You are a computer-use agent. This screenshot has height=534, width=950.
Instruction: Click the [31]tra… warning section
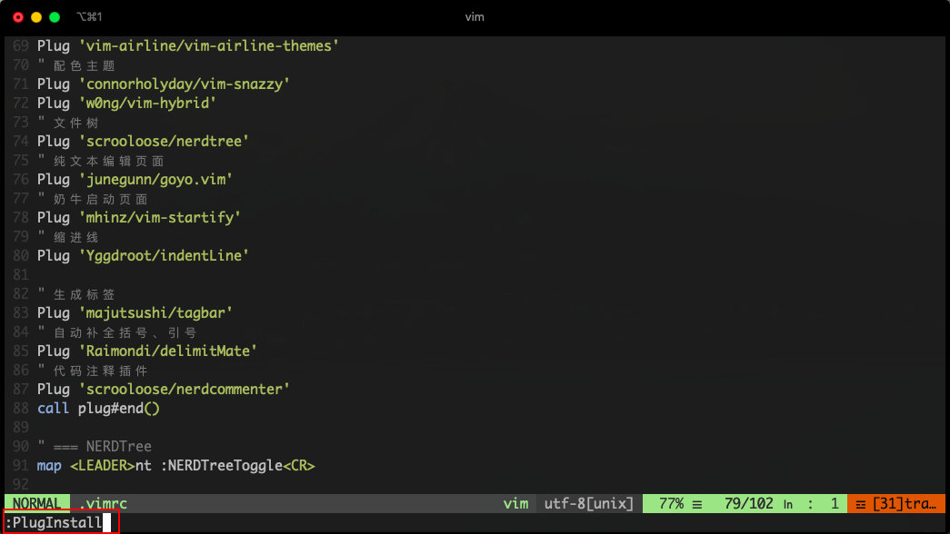(x=896, y=504)
